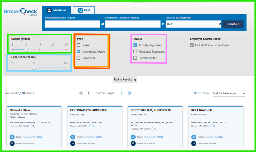Click the Broker badge on Scott William card
The width and height of the screenshot is (256, 152).
click(133, 137)
